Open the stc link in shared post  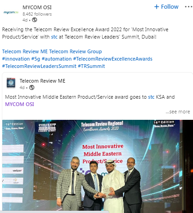click(x=151, y=97)
